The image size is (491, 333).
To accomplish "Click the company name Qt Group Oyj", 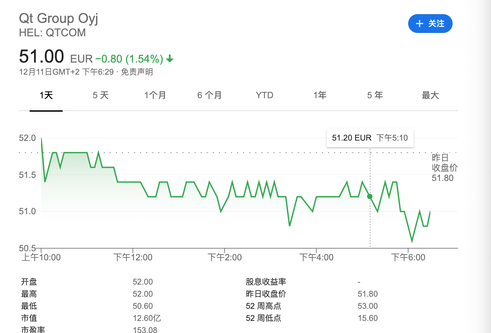I will click(x=58, y=18).
